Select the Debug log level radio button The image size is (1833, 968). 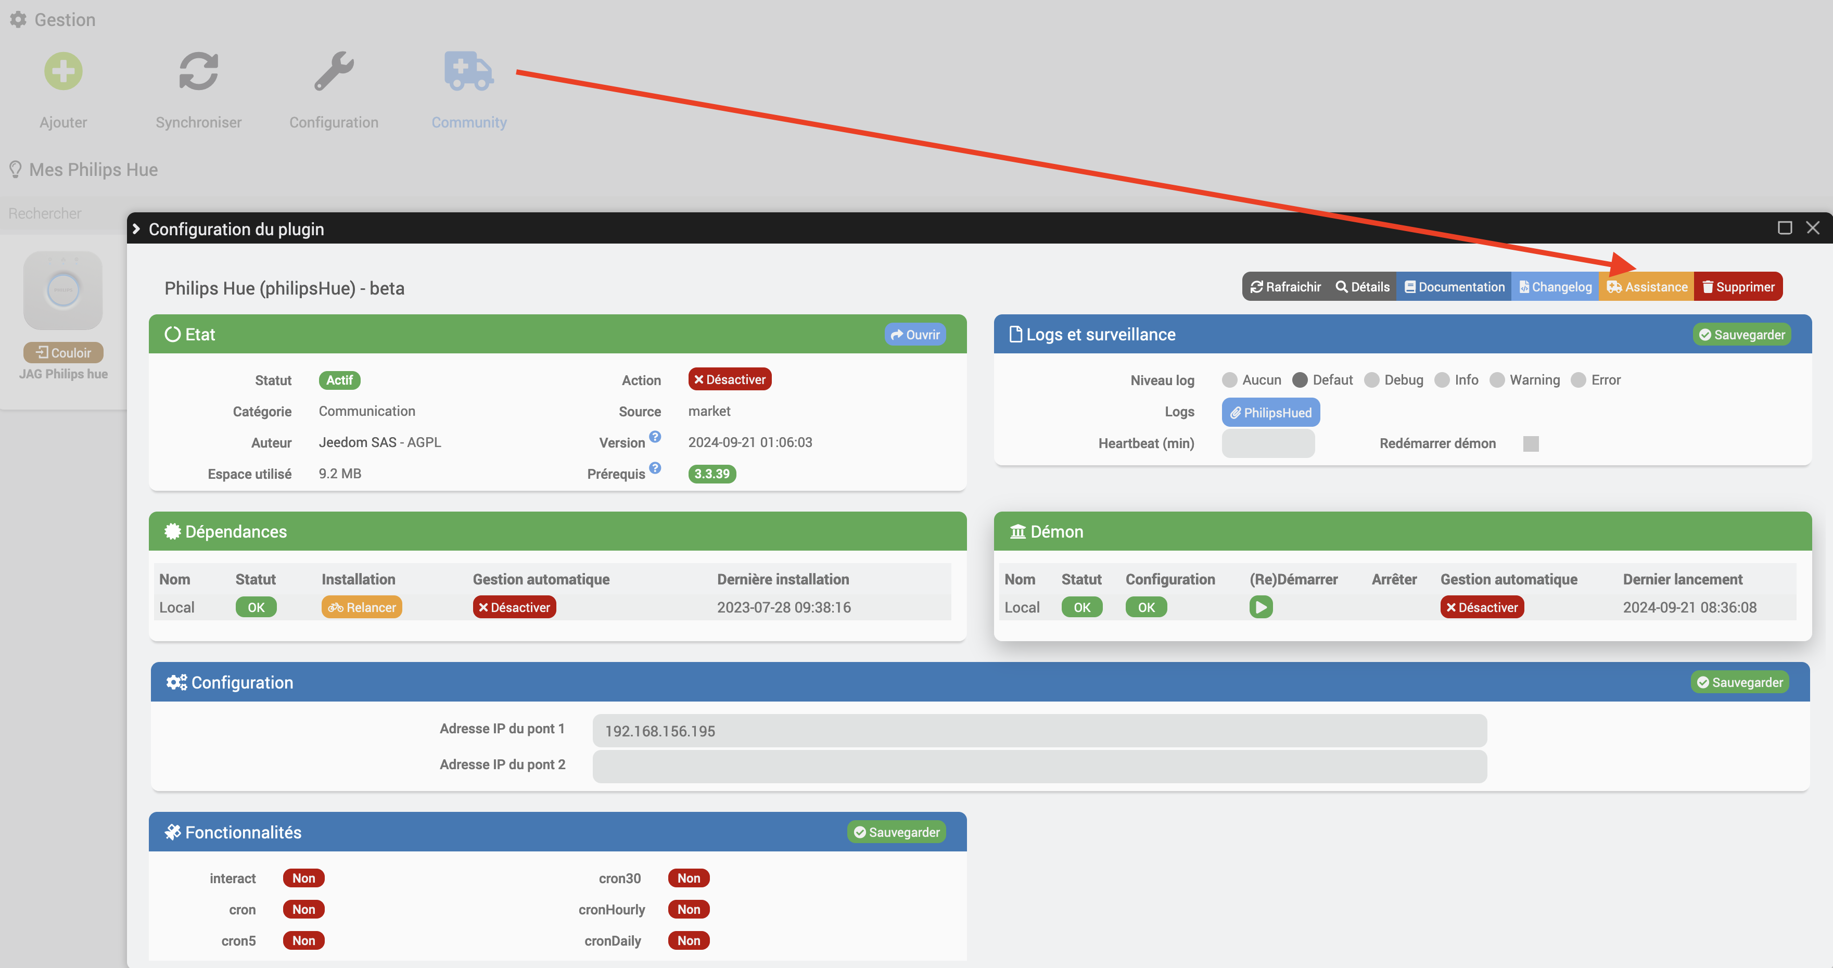(x=1371, y=380)
